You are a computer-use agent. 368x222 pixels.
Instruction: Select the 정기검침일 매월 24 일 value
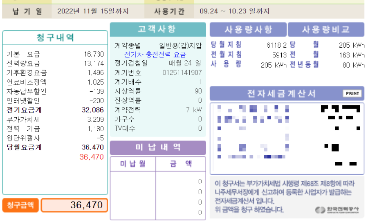185,63
